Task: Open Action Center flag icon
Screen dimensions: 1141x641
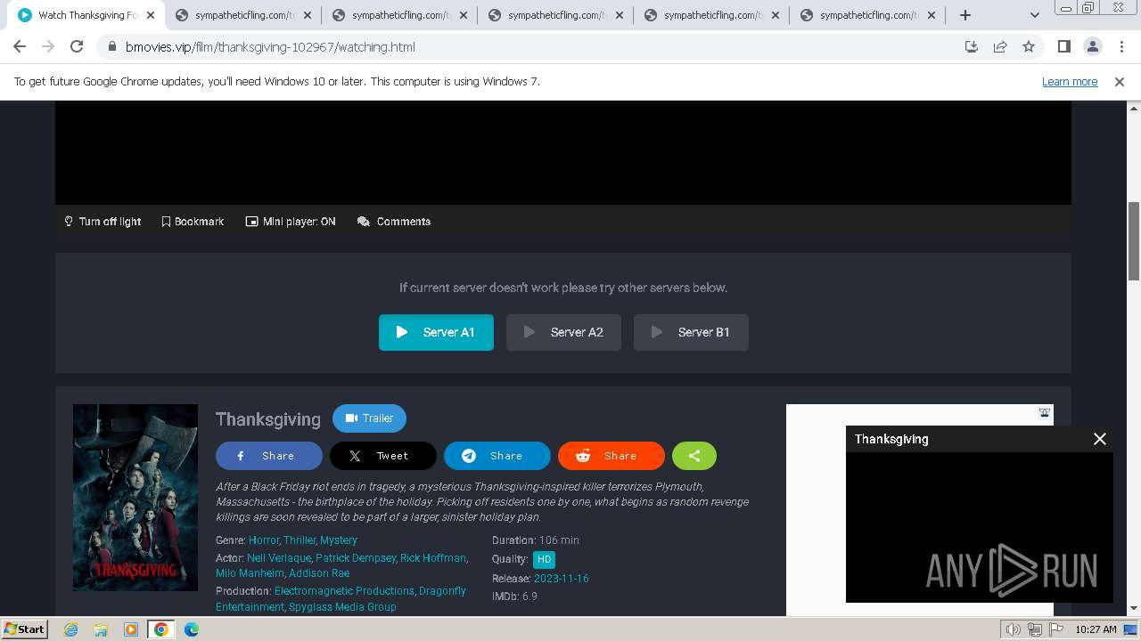Action: [x=1057, y=629]
